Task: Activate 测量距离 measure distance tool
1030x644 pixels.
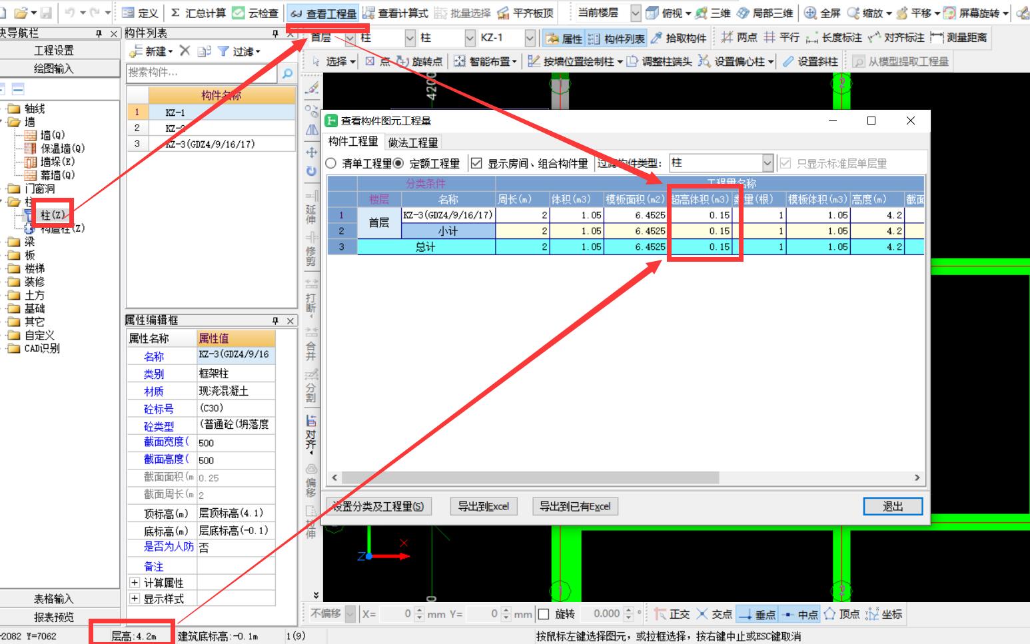Action: point(959,38)
